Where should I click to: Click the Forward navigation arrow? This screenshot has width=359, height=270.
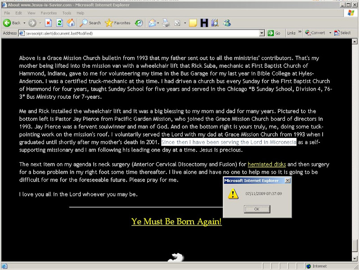pyautogui.click(x=32, y=23)
